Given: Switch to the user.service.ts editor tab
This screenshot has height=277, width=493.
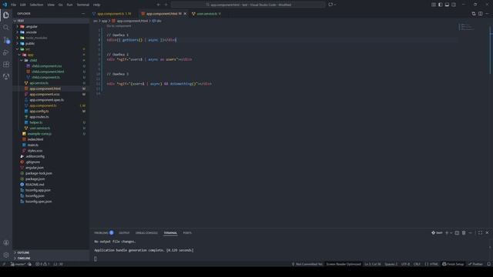Looking at the screenshot, I should point(207,14).
